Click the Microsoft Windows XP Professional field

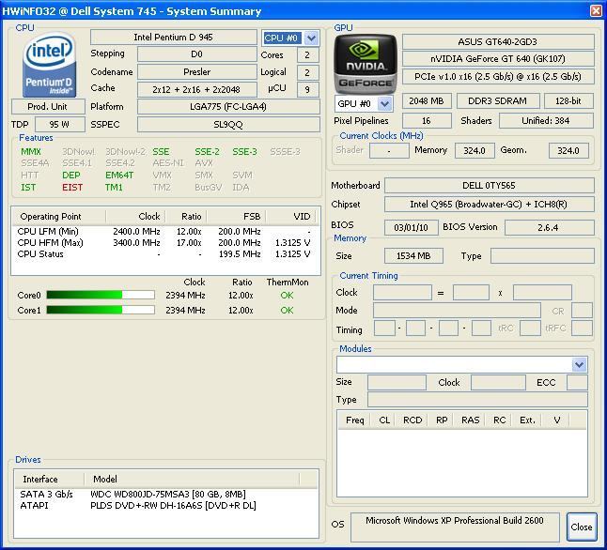455,527
